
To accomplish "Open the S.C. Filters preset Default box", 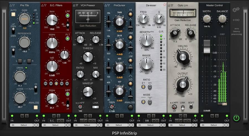I will pos(55,125).
